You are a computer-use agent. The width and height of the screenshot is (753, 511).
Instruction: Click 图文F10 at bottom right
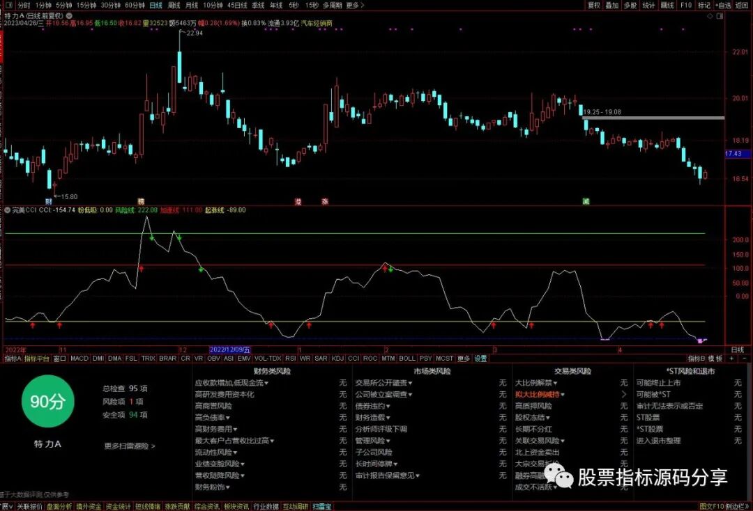[711, 506]
